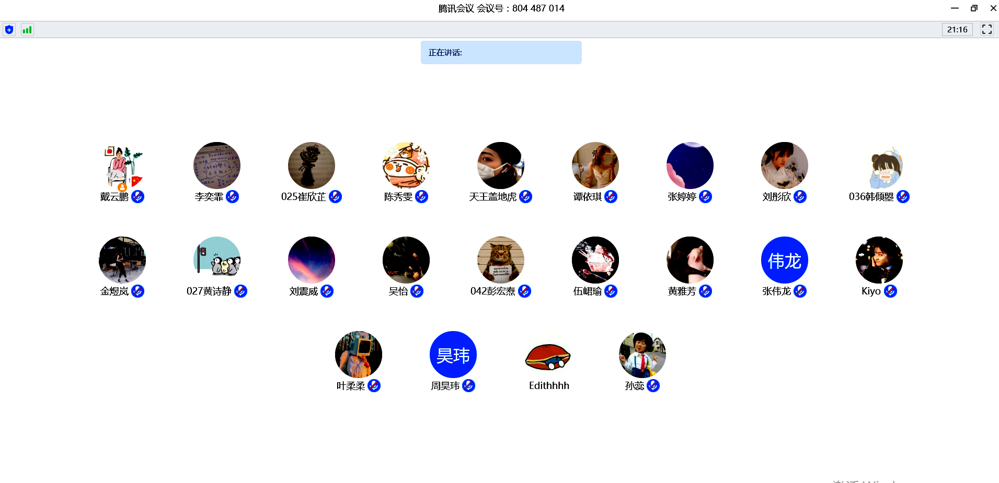The width and height of the screenshot is (999, 483).
Task: Click muted mic icon beside 戴云鹏
Action: tap(137, 196)
